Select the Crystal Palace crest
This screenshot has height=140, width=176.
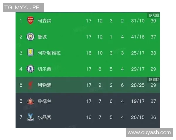coord(31,117)
